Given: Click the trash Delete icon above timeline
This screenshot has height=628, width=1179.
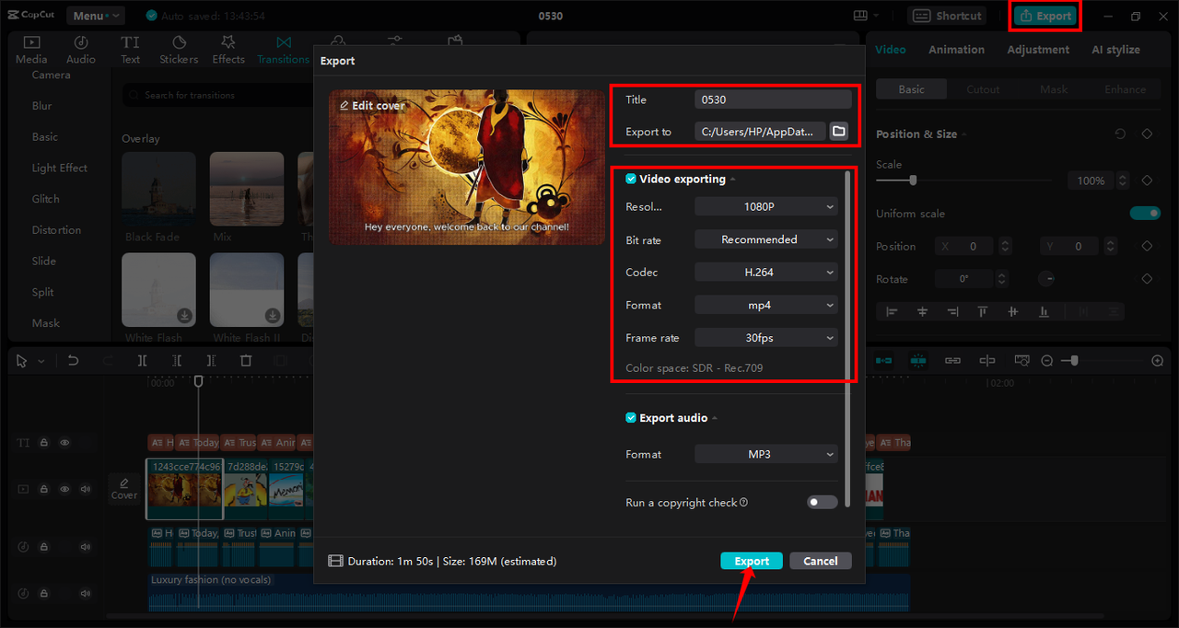Looking at the screenshot, I should tap(246, 361).
